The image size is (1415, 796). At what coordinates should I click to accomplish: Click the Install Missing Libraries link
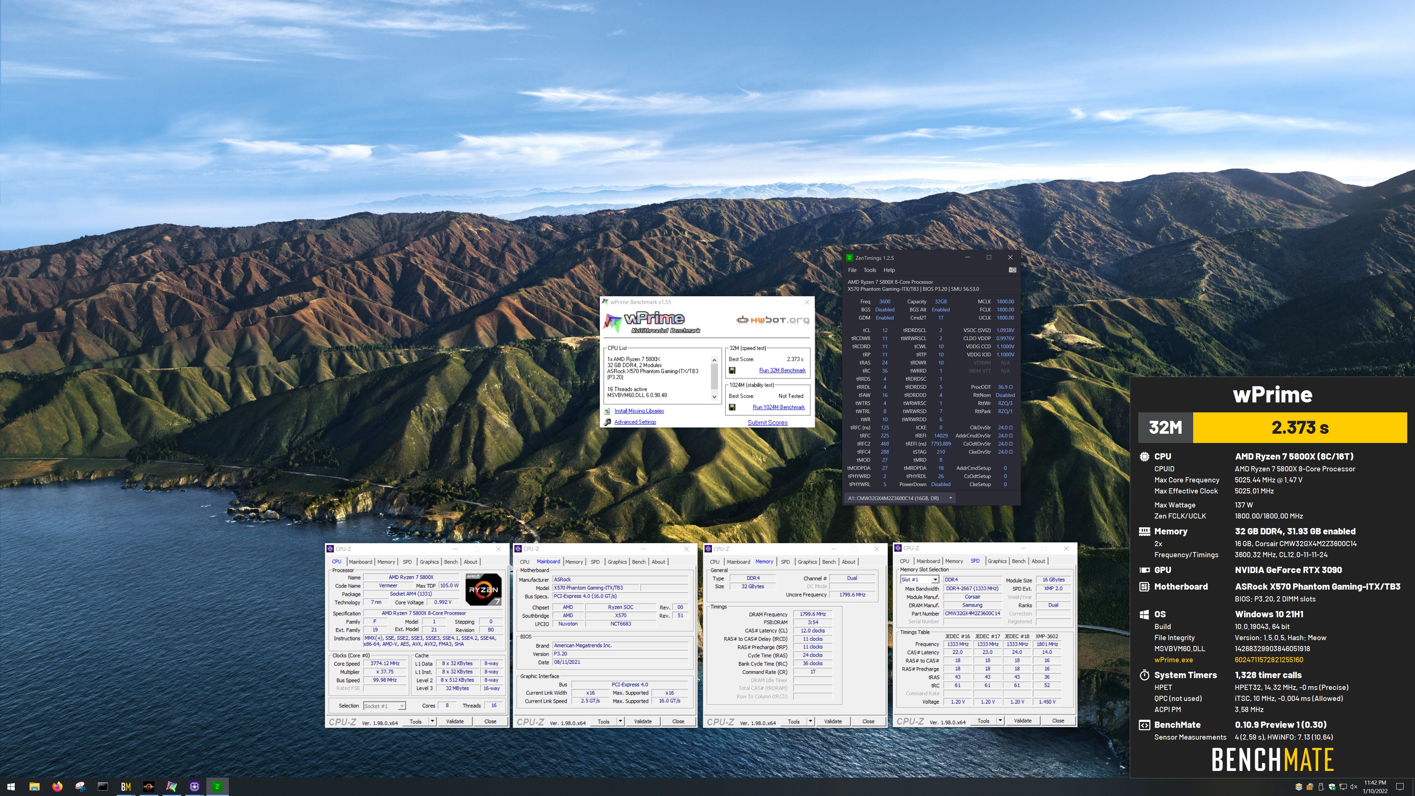(639, 411)
